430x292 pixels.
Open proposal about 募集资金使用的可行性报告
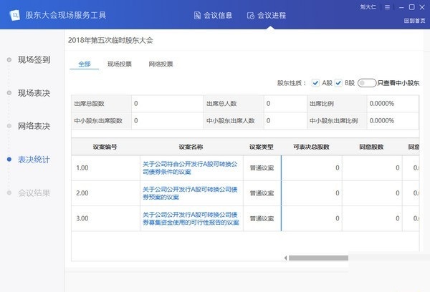[x=191, y=218]
